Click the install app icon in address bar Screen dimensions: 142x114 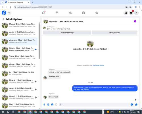[126, 7]
